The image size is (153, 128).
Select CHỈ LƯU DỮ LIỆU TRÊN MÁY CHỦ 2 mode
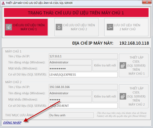click(76, 27)
